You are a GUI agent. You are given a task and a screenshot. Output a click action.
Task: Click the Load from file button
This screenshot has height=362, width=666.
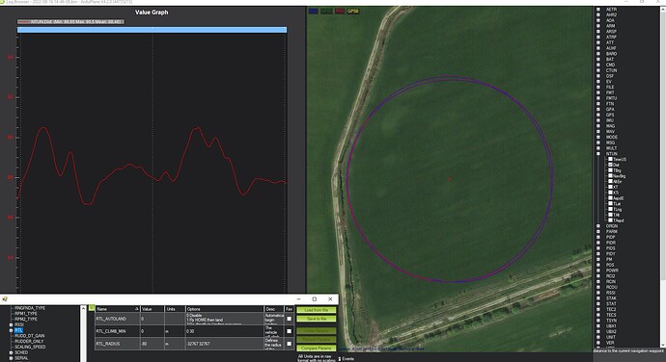317,310
